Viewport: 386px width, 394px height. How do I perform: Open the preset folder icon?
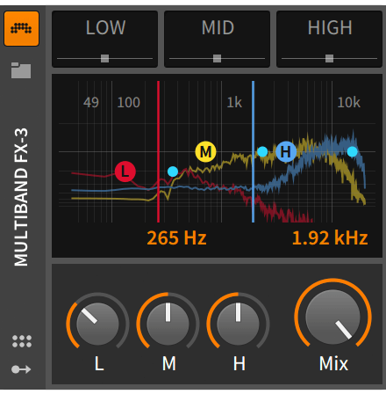click(21, 70)
